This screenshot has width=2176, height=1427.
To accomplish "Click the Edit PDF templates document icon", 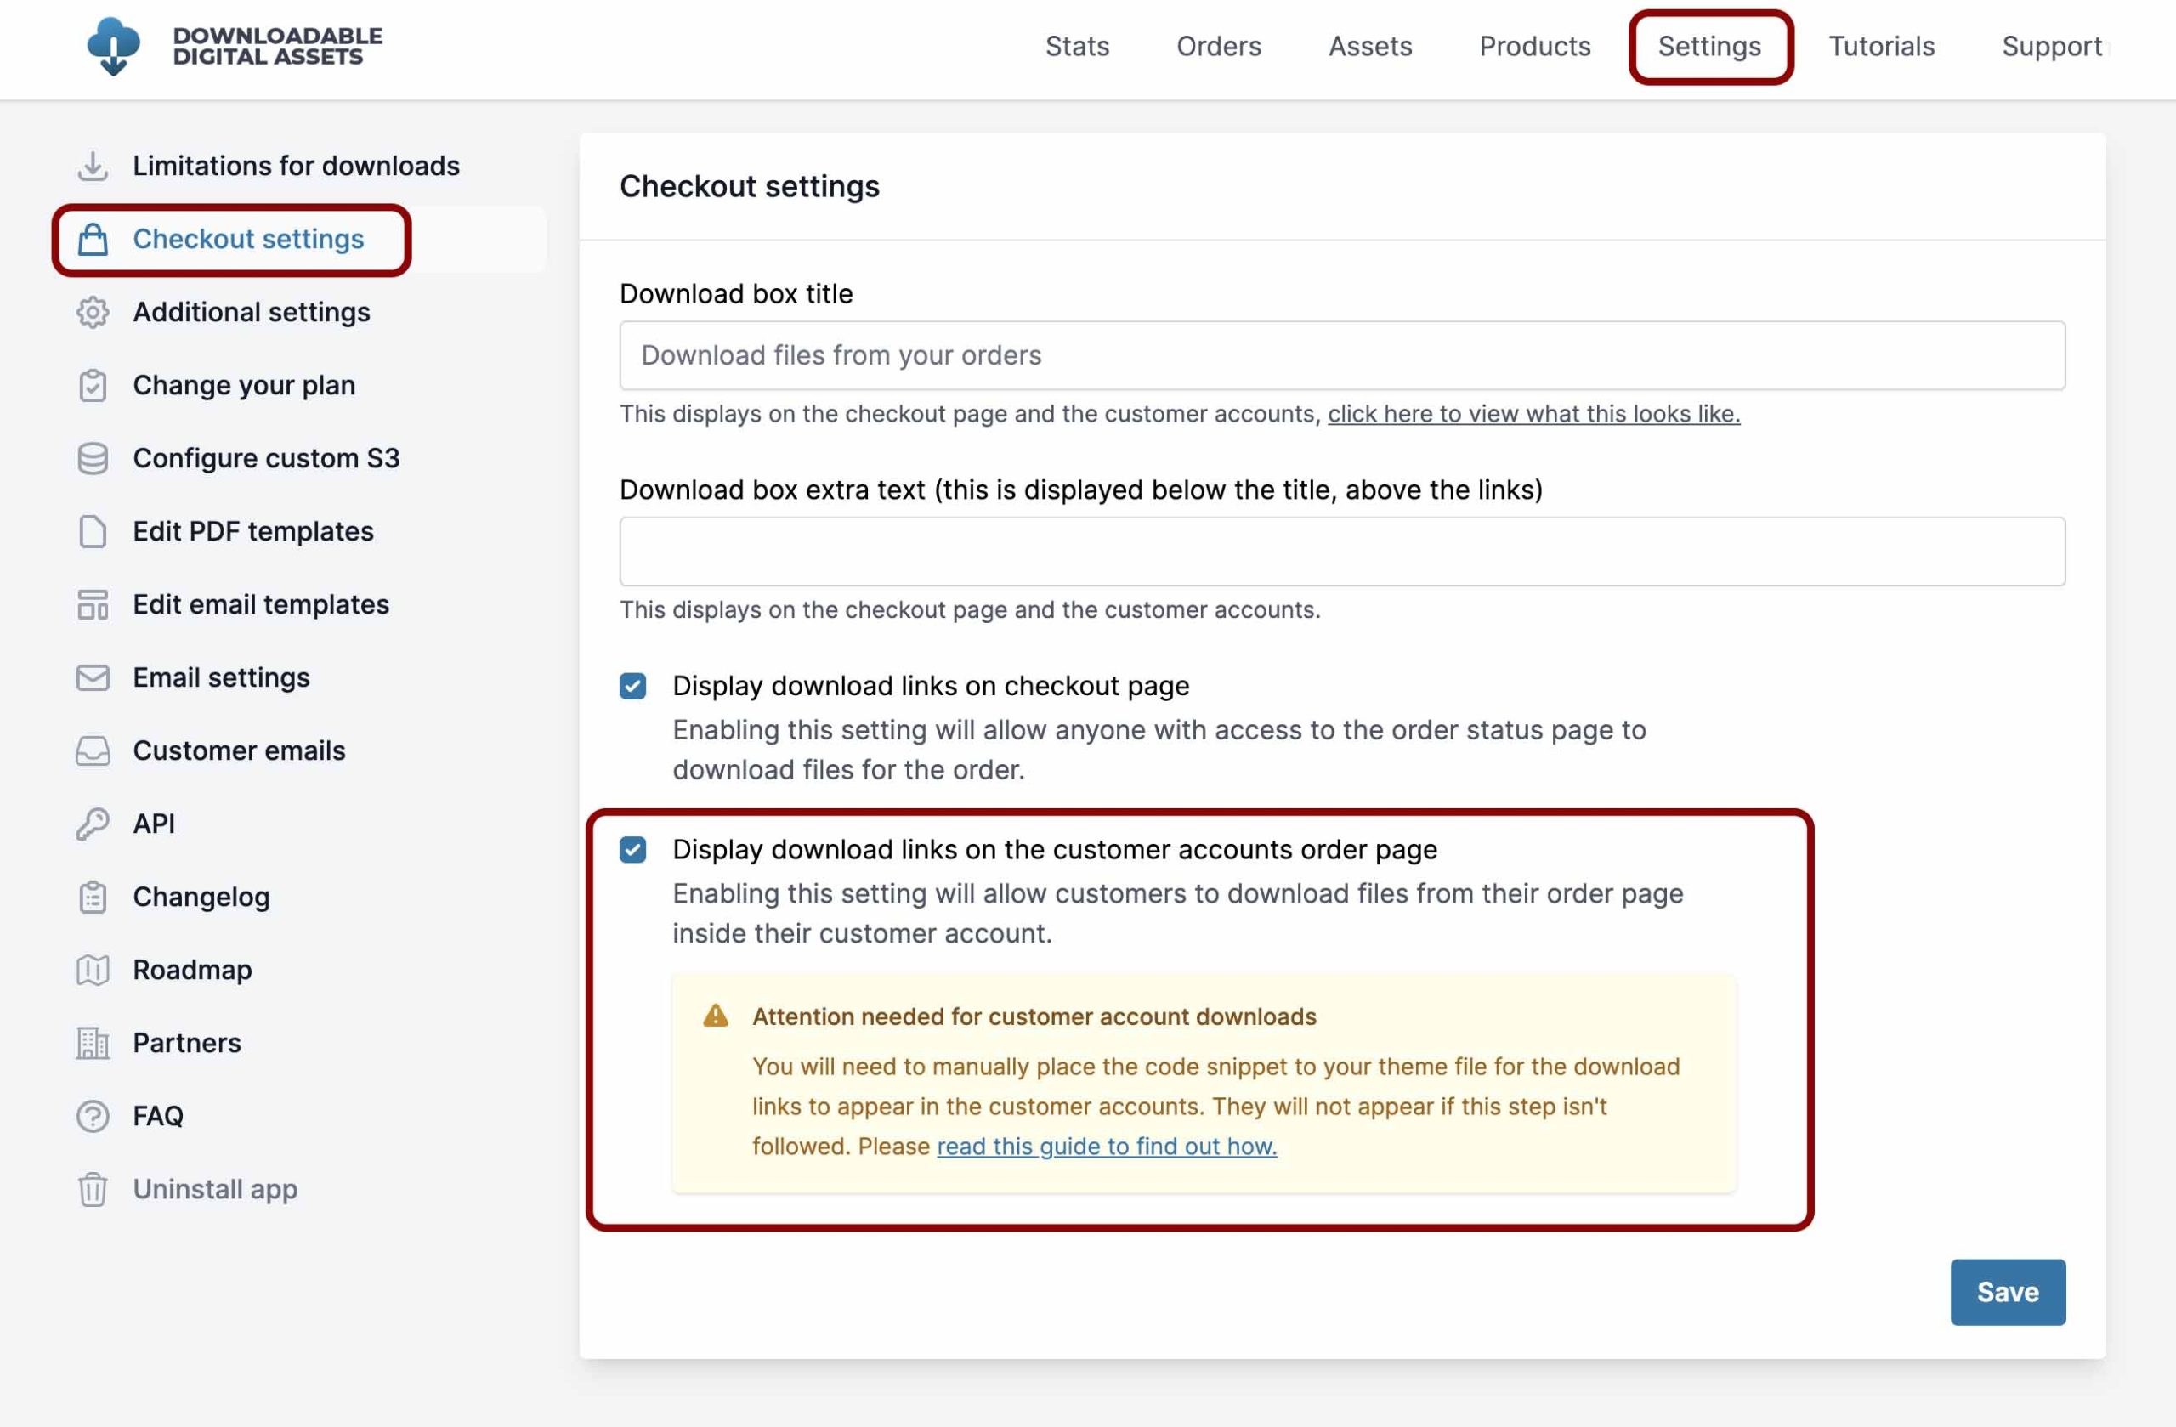I will pyautogui.click(x=93, y=531).
